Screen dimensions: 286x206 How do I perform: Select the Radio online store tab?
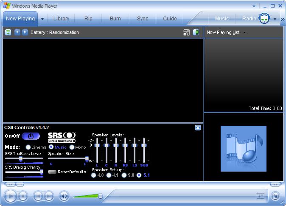tap(249, 19)
